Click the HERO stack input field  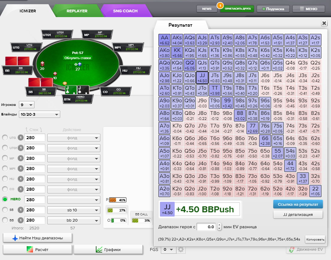click(35, 200)
